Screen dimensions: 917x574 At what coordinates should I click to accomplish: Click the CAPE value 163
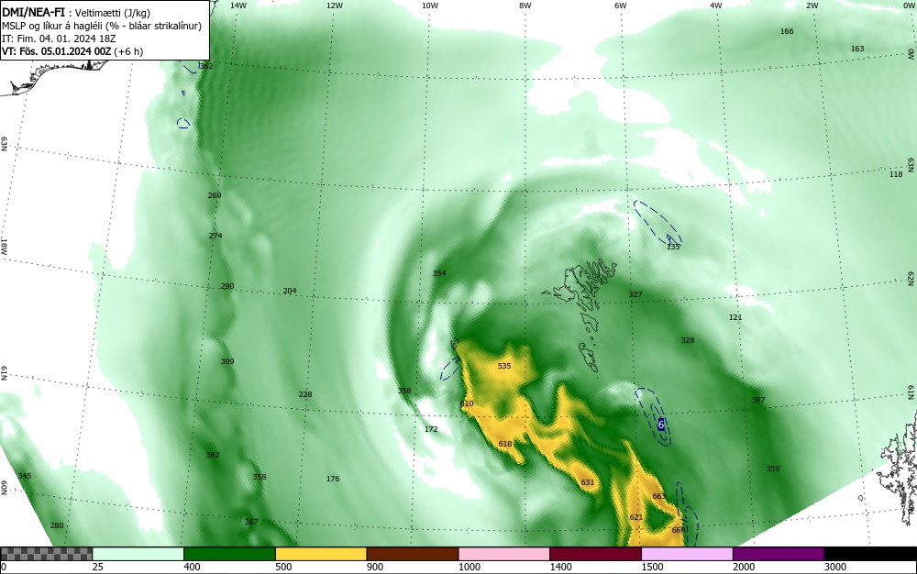[x=857, y=49]
